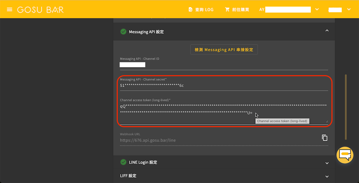The width and height of the screenshot is (359, 183).
Task: Click the 'Webhook URL' label
Action: pos(130,134)
